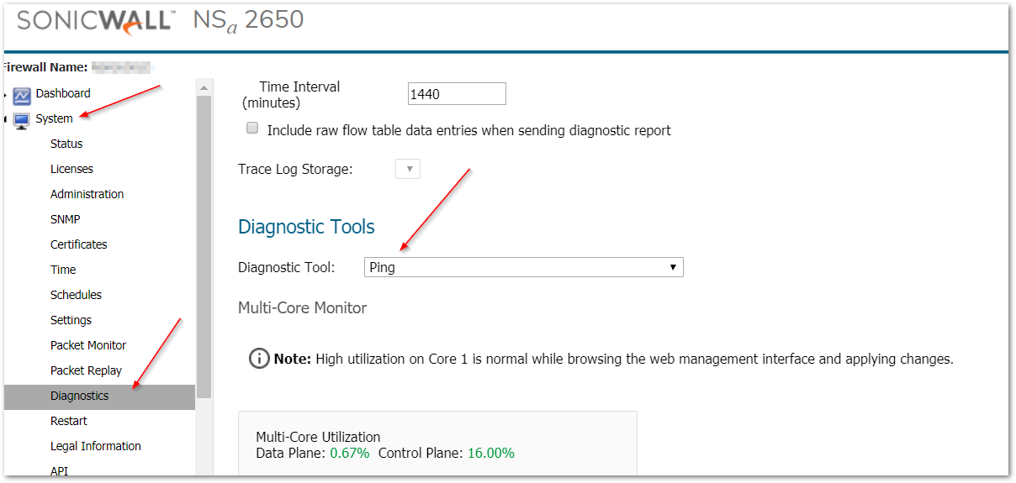This screenshot has width=1016, height=483.
Task: Click the info icon beside Note
Action: 259,359
